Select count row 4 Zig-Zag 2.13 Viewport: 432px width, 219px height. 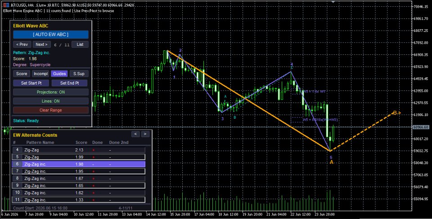(x=78, y=150)
